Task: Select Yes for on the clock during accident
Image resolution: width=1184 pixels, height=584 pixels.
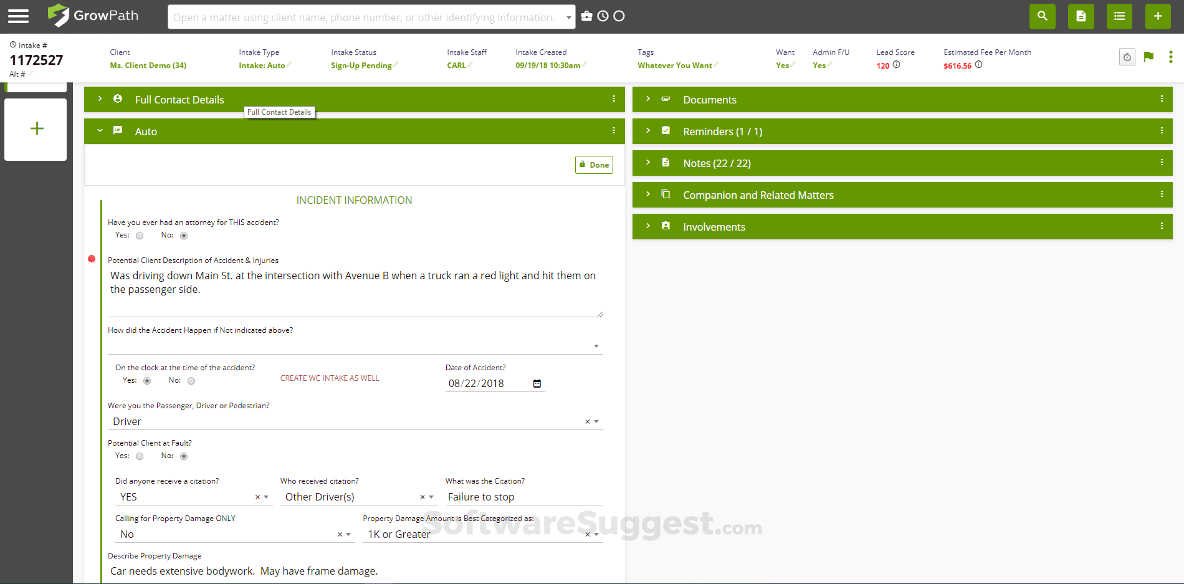Action: (146, 380)
